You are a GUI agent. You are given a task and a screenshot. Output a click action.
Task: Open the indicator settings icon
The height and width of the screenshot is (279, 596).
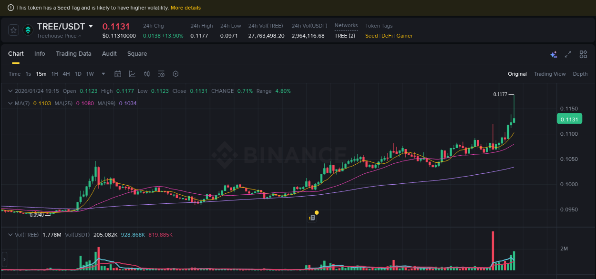[x=161, y=74]
